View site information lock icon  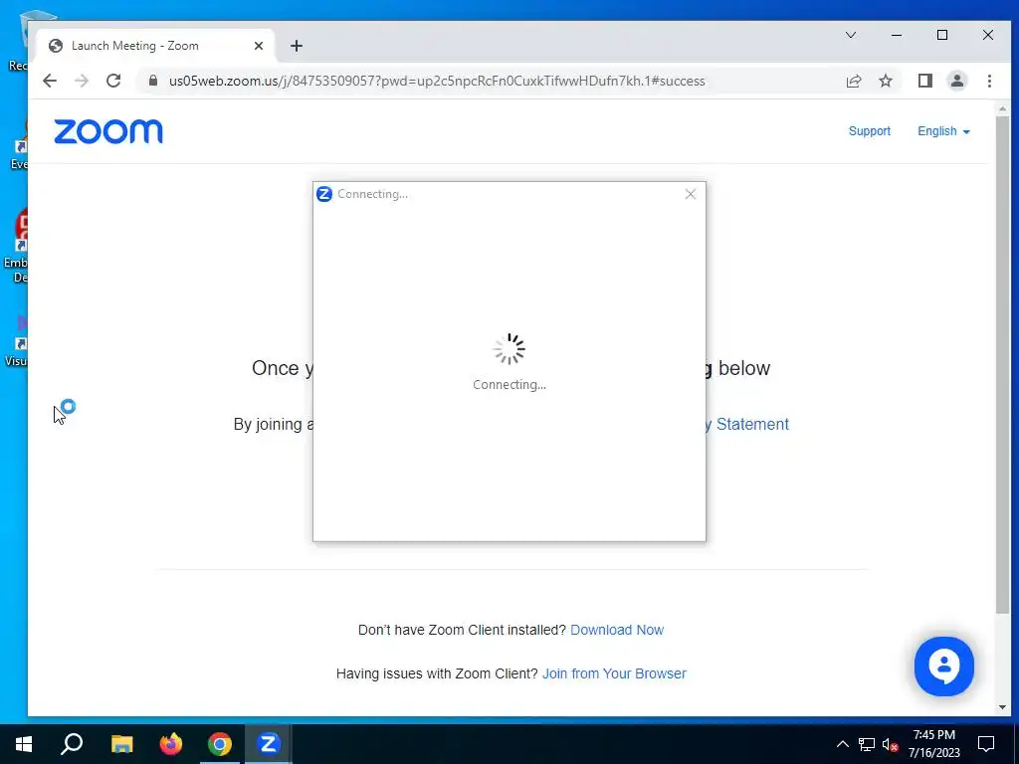tap(153, 82)
